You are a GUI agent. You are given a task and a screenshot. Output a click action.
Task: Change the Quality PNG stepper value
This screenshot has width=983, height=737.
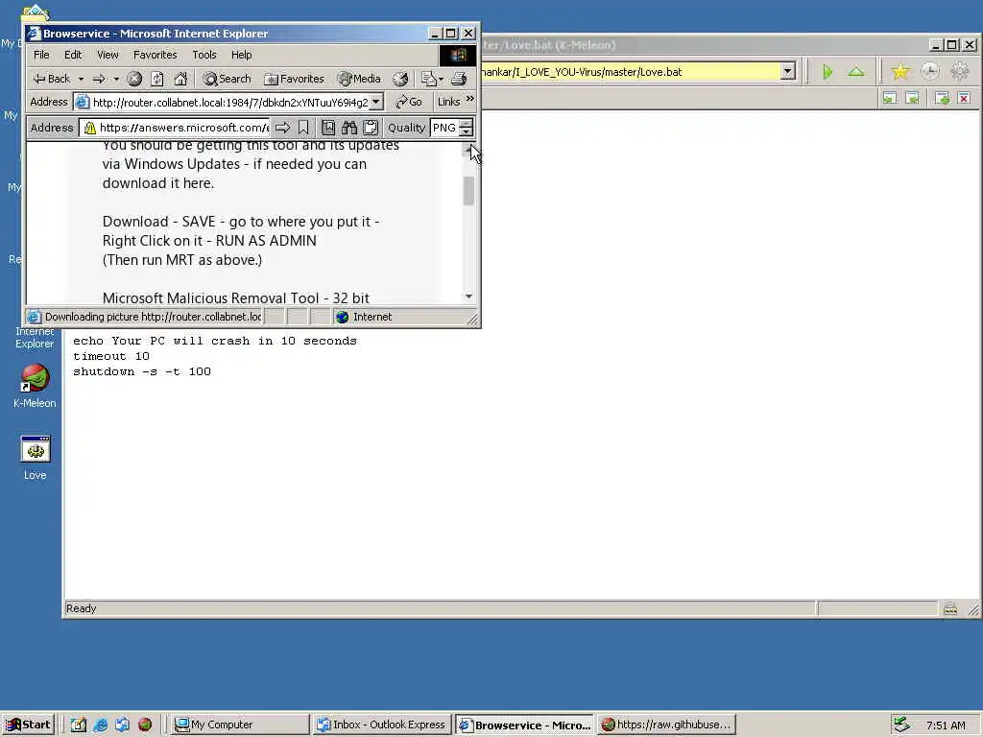pos(466,128)
